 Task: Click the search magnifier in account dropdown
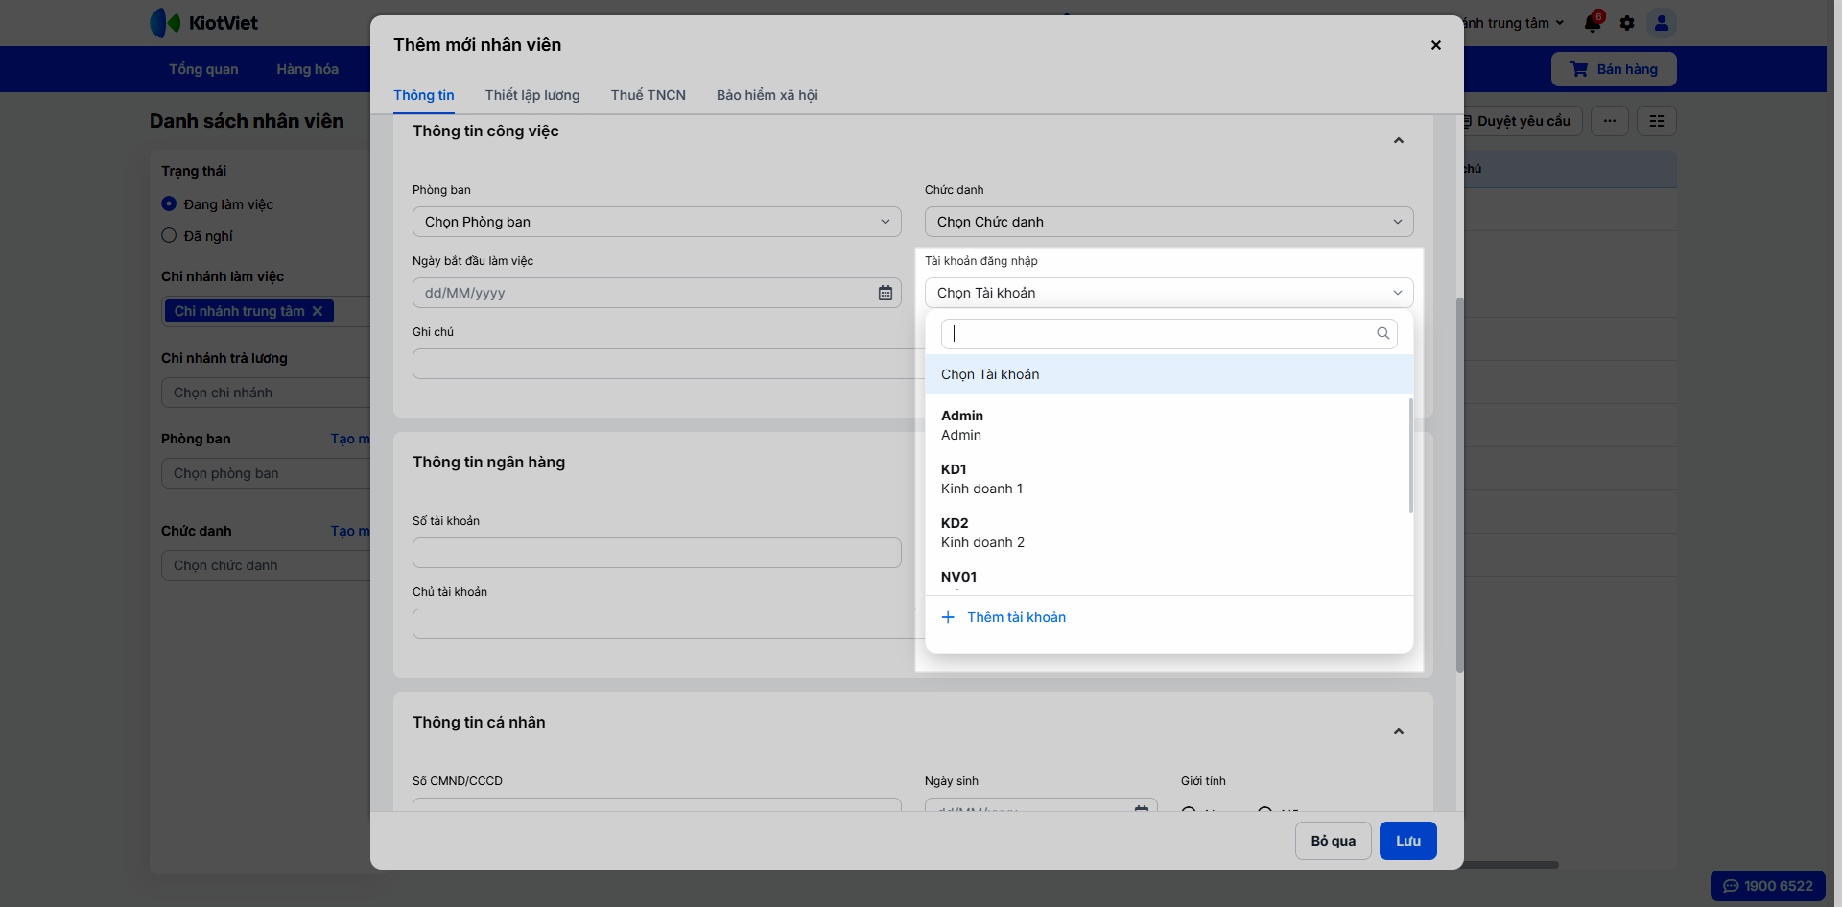pyautogui.click(x=1383, y=334)
